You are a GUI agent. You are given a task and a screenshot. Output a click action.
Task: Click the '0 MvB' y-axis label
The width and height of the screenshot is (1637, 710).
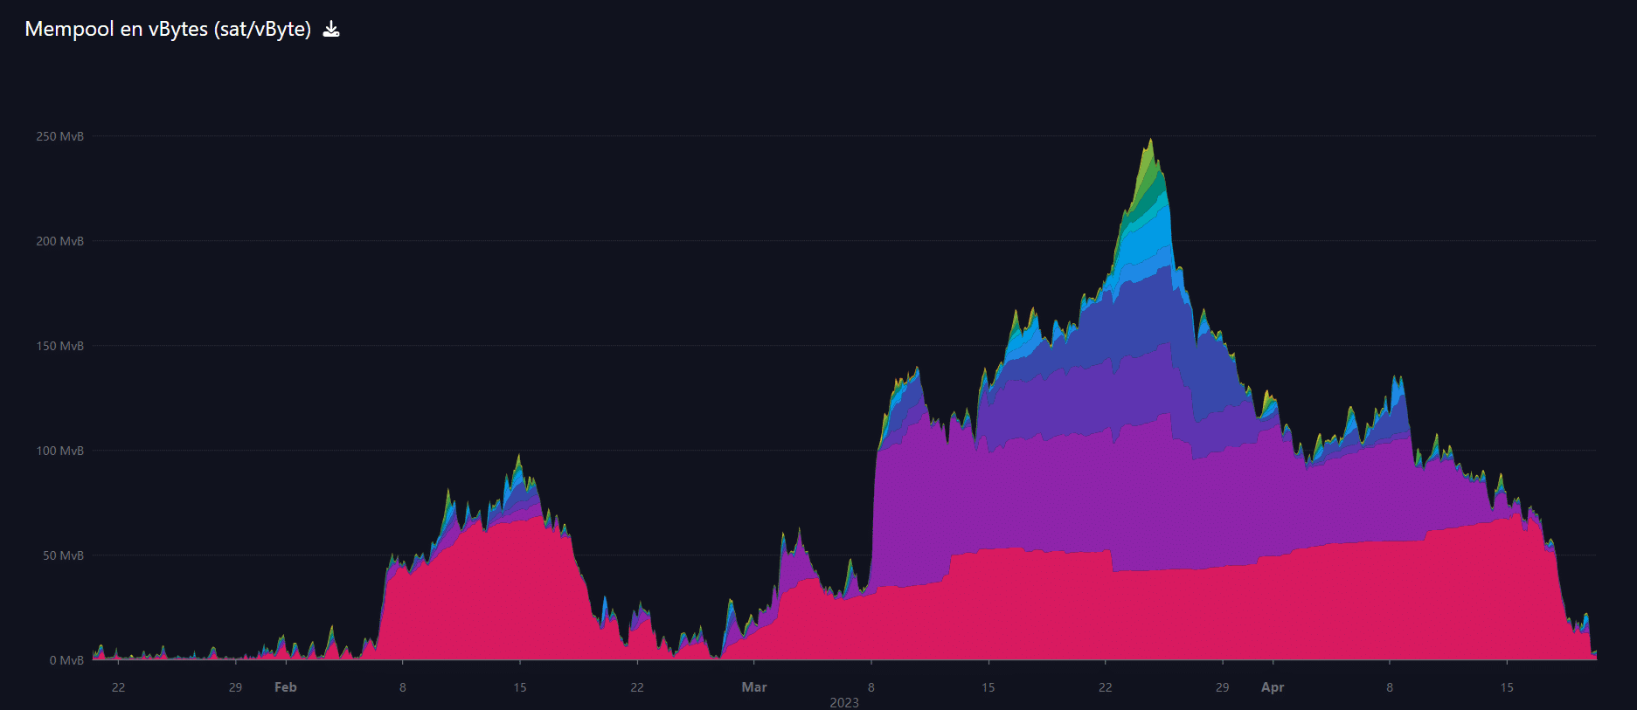click(x=66, y=660)
